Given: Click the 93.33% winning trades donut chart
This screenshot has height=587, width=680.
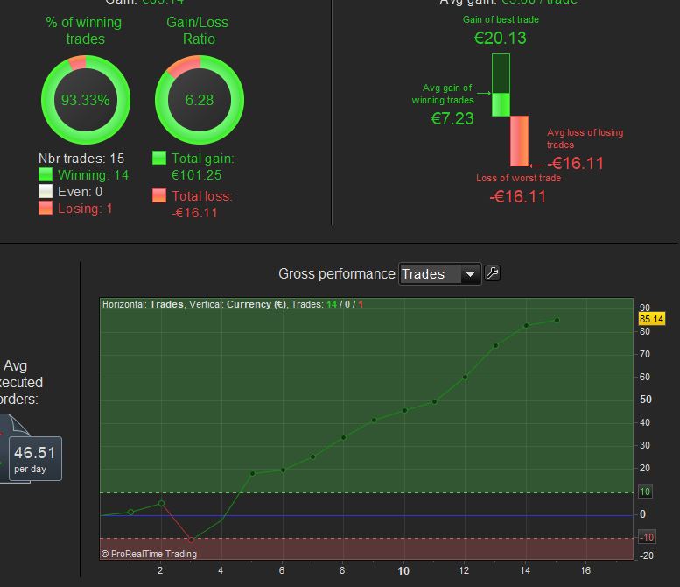Looking at the screenshot, I should (x=86, y=100).
